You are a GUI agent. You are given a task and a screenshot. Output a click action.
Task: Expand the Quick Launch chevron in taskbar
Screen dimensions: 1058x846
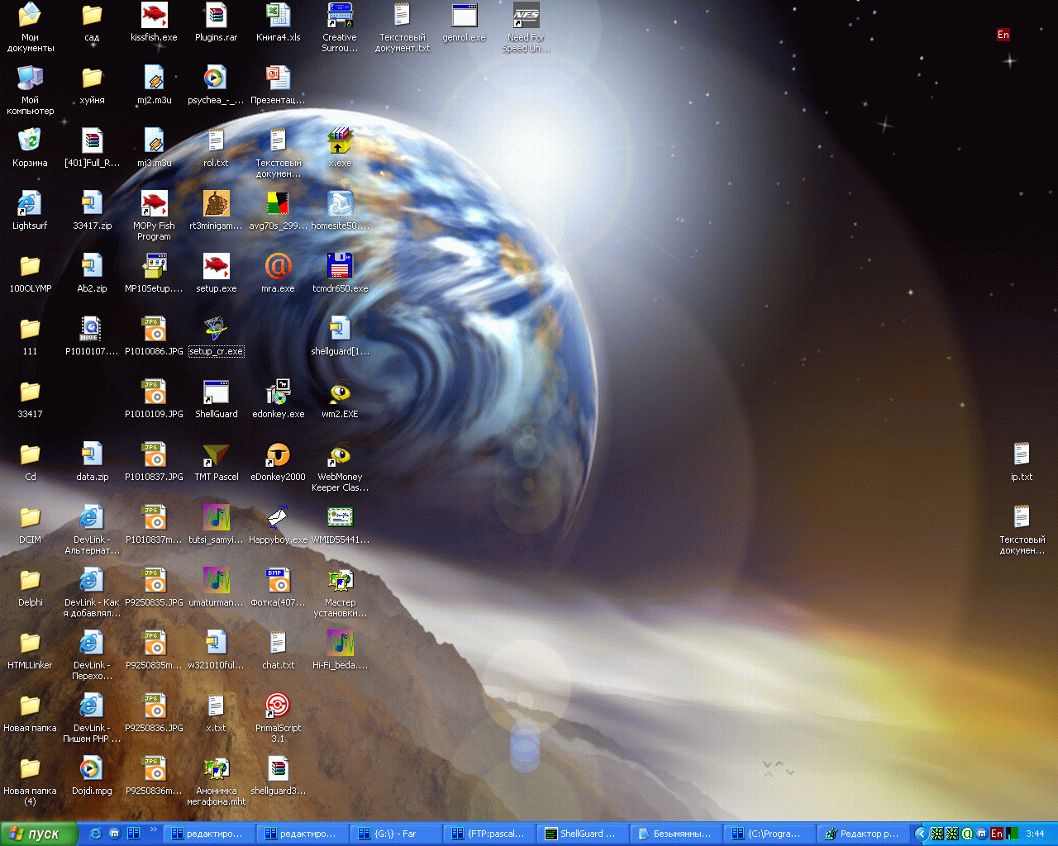pos(153,830)
